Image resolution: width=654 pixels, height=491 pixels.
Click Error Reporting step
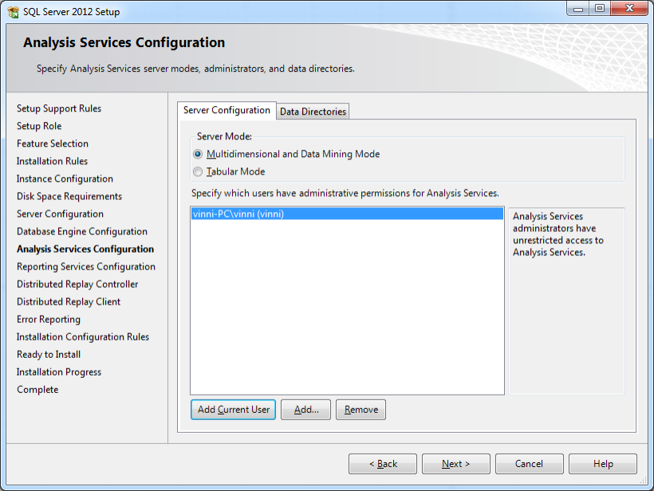point(49,320)
